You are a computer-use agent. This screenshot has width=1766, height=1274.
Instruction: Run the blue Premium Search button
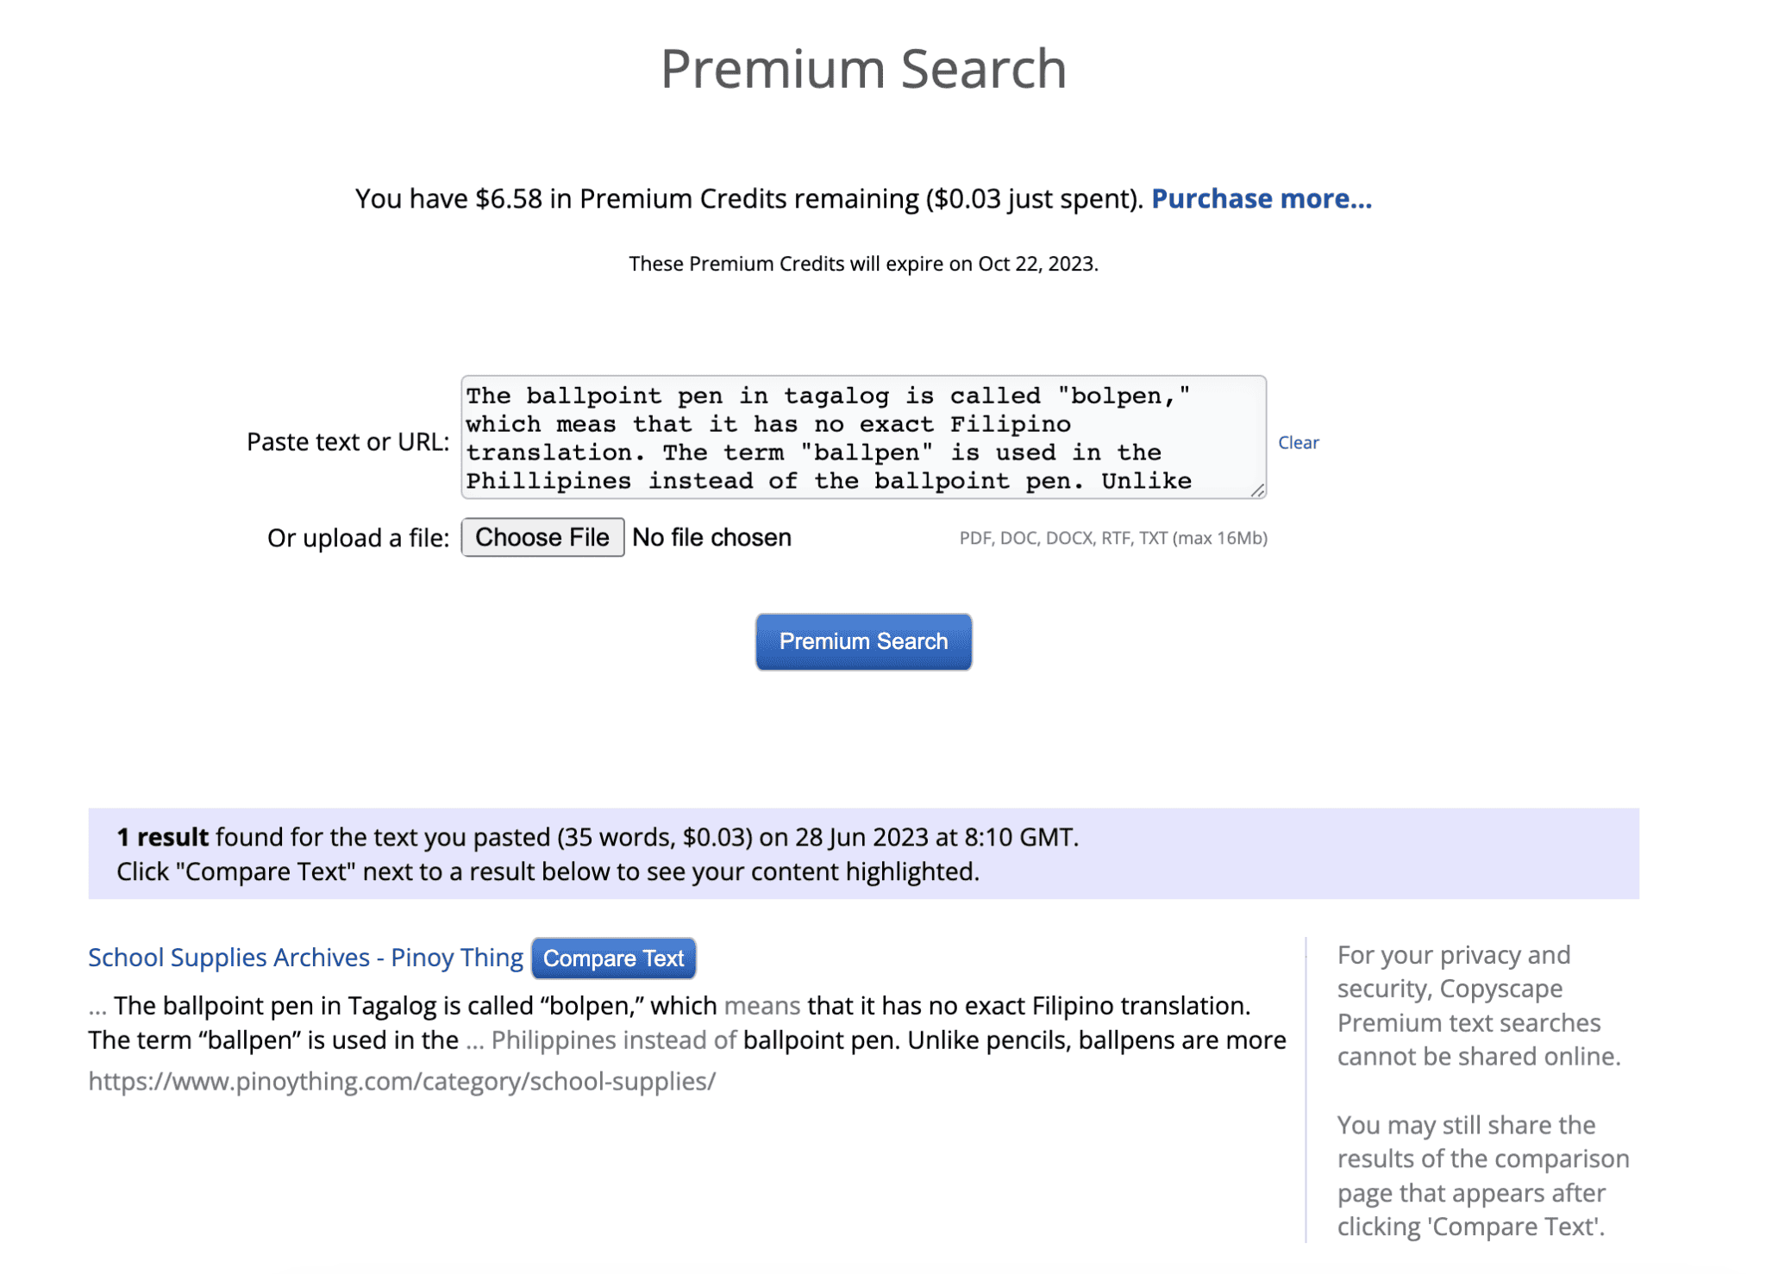863,642
